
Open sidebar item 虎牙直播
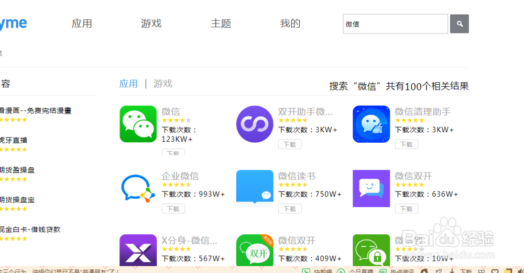coord(14,140)
